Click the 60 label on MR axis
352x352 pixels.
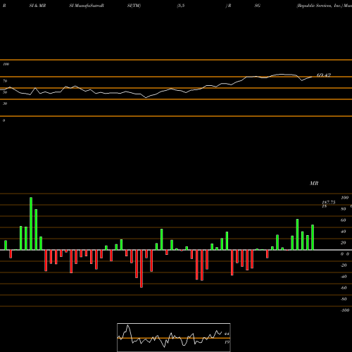[x=344, y=220]
